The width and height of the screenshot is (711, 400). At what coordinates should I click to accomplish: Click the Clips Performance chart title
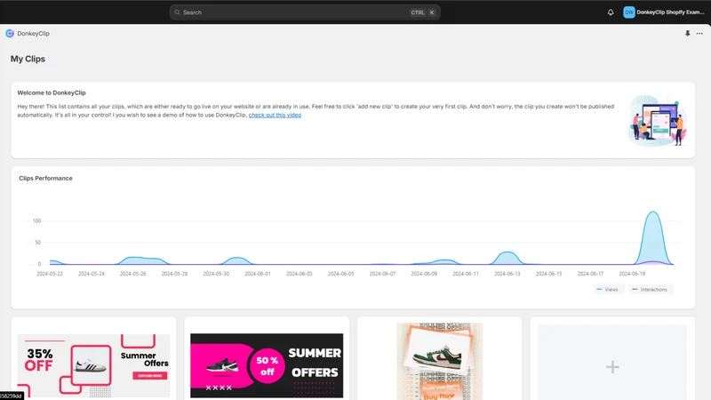[x=45, y=179]
